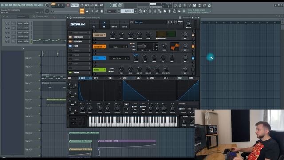284x160 pixels.
Task: Click the orange playlist view icon in toolbar
Action: (x=82, y=11)
